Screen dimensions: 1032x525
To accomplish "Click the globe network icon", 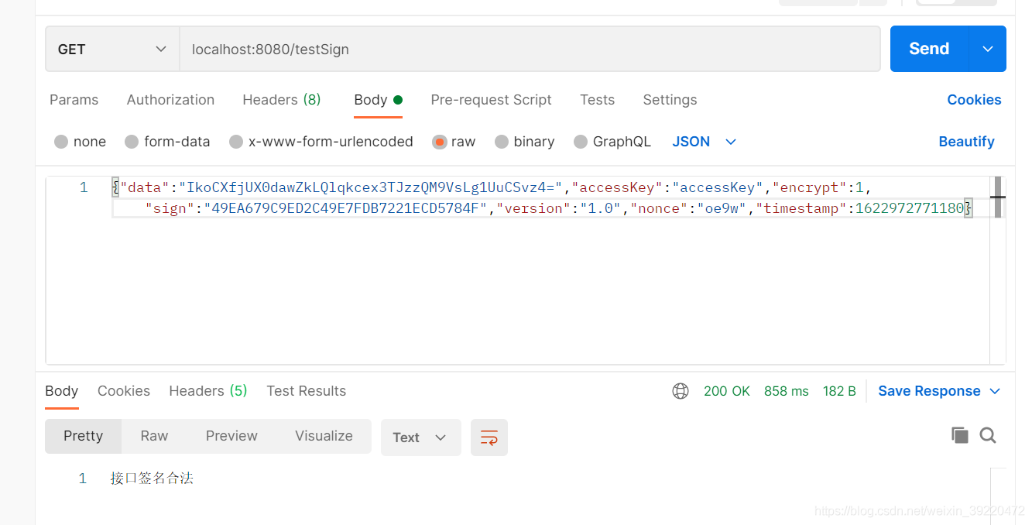I will pyautogui.click(x=681, y=391).
